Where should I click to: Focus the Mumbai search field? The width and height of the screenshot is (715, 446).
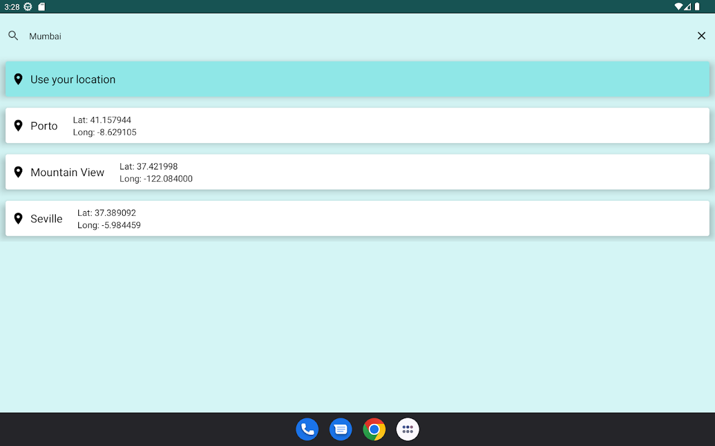(x=357, y=36)
